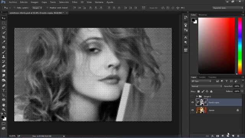Toggle lock transparent pixels
The height and width of the screenshot is (138, 245).
(198, 91)
